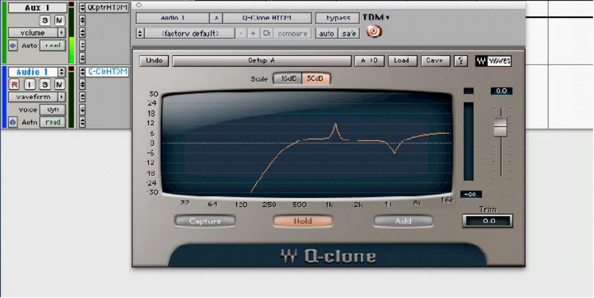Click the Aux 1 track name

[37, 8]
